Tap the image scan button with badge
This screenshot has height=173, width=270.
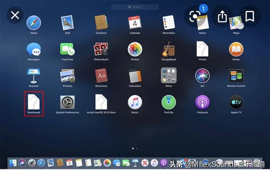pyautogui.click(x=195, y=16)
